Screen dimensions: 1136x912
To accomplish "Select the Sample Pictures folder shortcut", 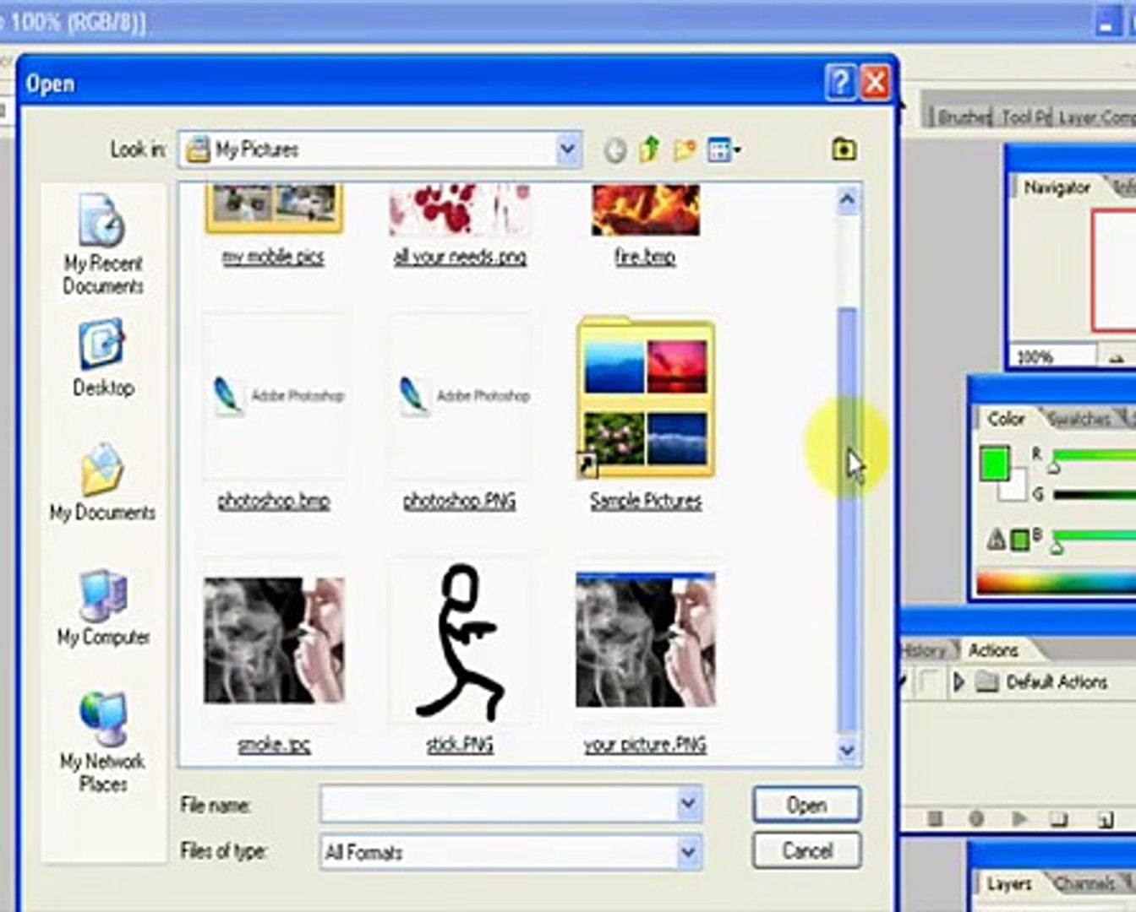I will tap(646, 414).
